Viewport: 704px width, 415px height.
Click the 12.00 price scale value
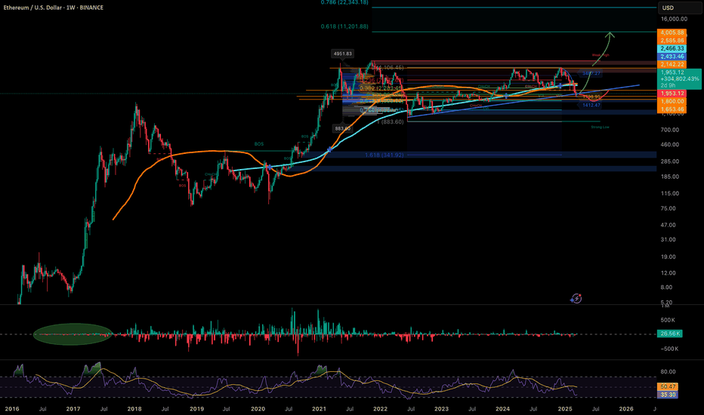coord(668,273)
